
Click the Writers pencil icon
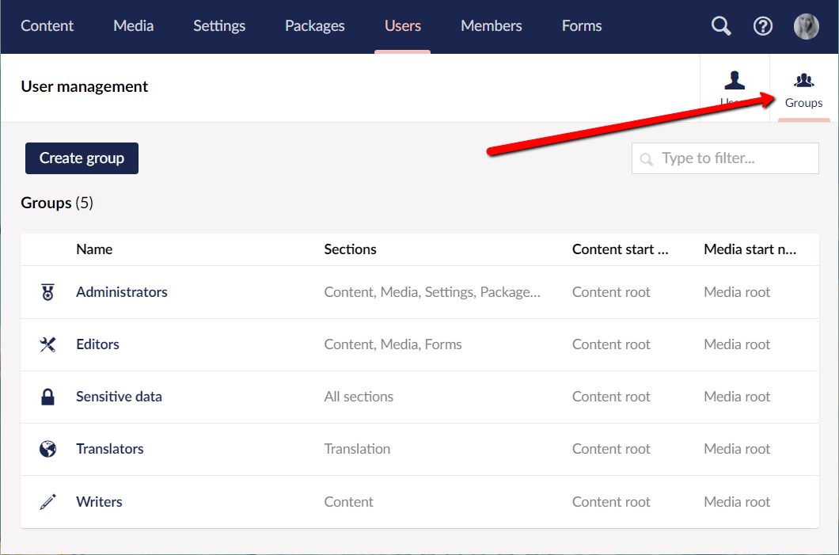47,502
